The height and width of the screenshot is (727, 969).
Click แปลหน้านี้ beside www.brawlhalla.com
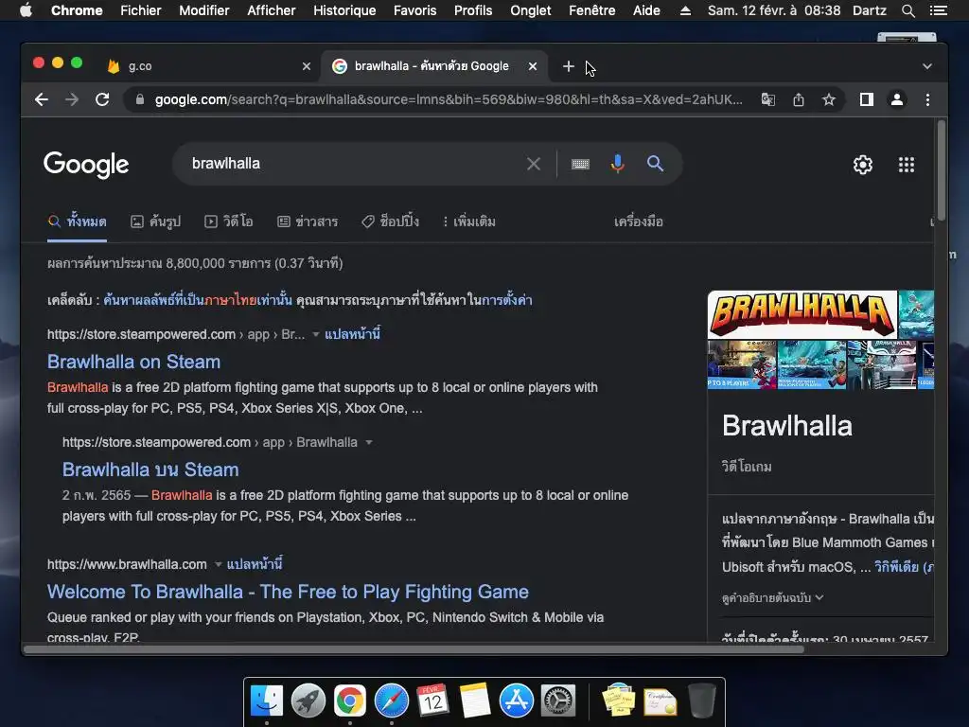255,564
